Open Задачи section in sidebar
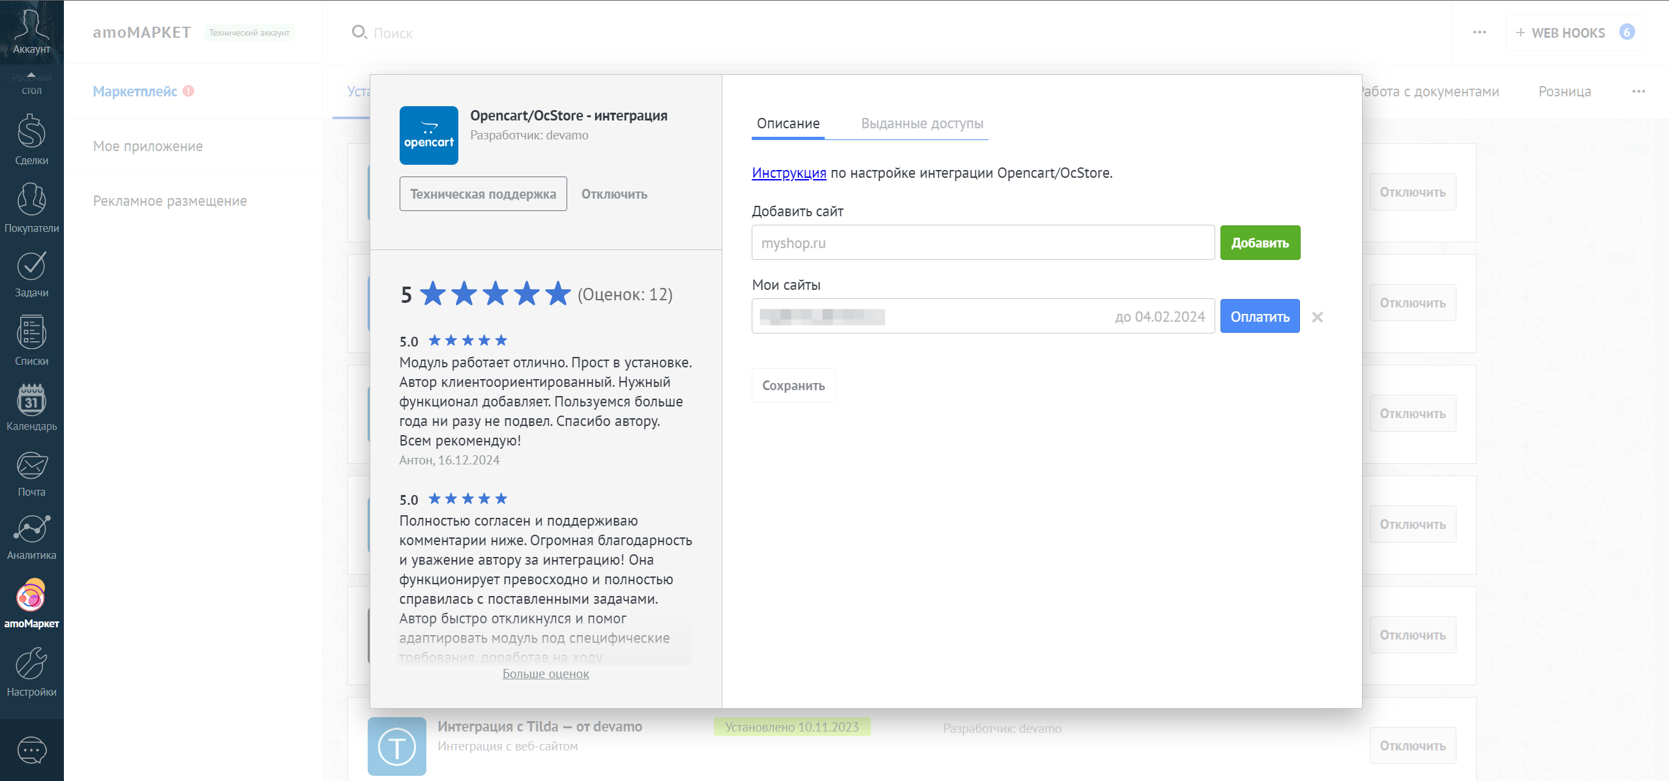This screenshot has width=1669, height=781. (31, 274)
